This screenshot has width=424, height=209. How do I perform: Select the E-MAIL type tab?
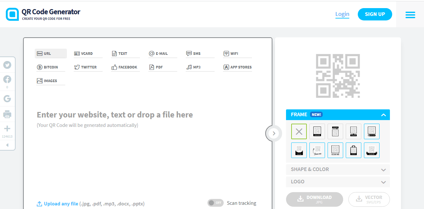tap(163, 54)
